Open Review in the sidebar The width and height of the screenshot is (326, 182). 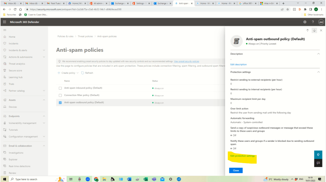tap(12, 173)
